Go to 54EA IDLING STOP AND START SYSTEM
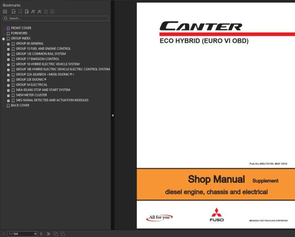This screenshot has width=295, height=237. tap(43, 90)
